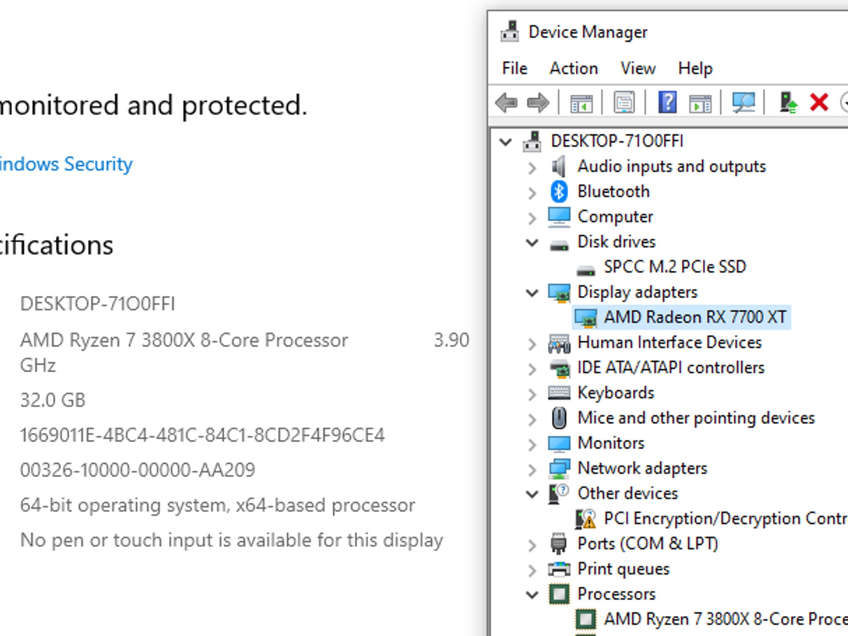Expand the Audio inputs and outputs node

point(532,168)
